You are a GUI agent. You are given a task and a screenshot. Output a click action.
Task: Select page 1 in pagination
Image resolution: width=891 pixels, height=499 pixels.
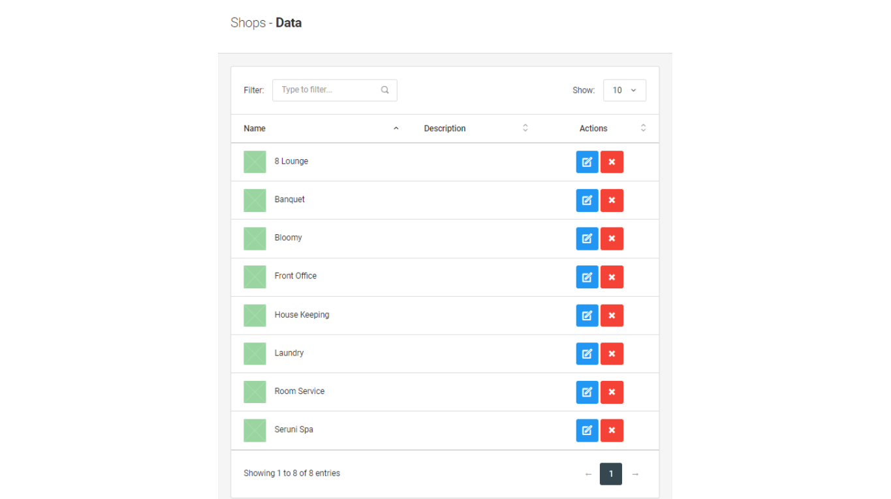[x=611, y=474]
